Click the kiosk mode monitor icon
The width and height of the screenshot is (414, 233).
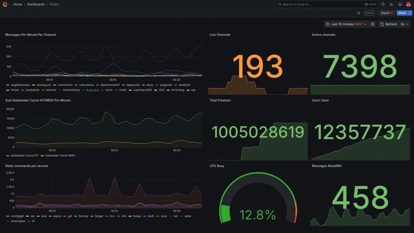pos(400,4)
